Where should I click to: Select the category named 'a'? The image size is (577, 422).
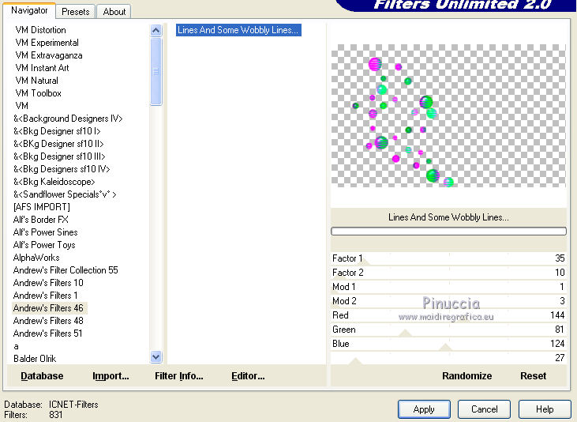pos(16,346)
